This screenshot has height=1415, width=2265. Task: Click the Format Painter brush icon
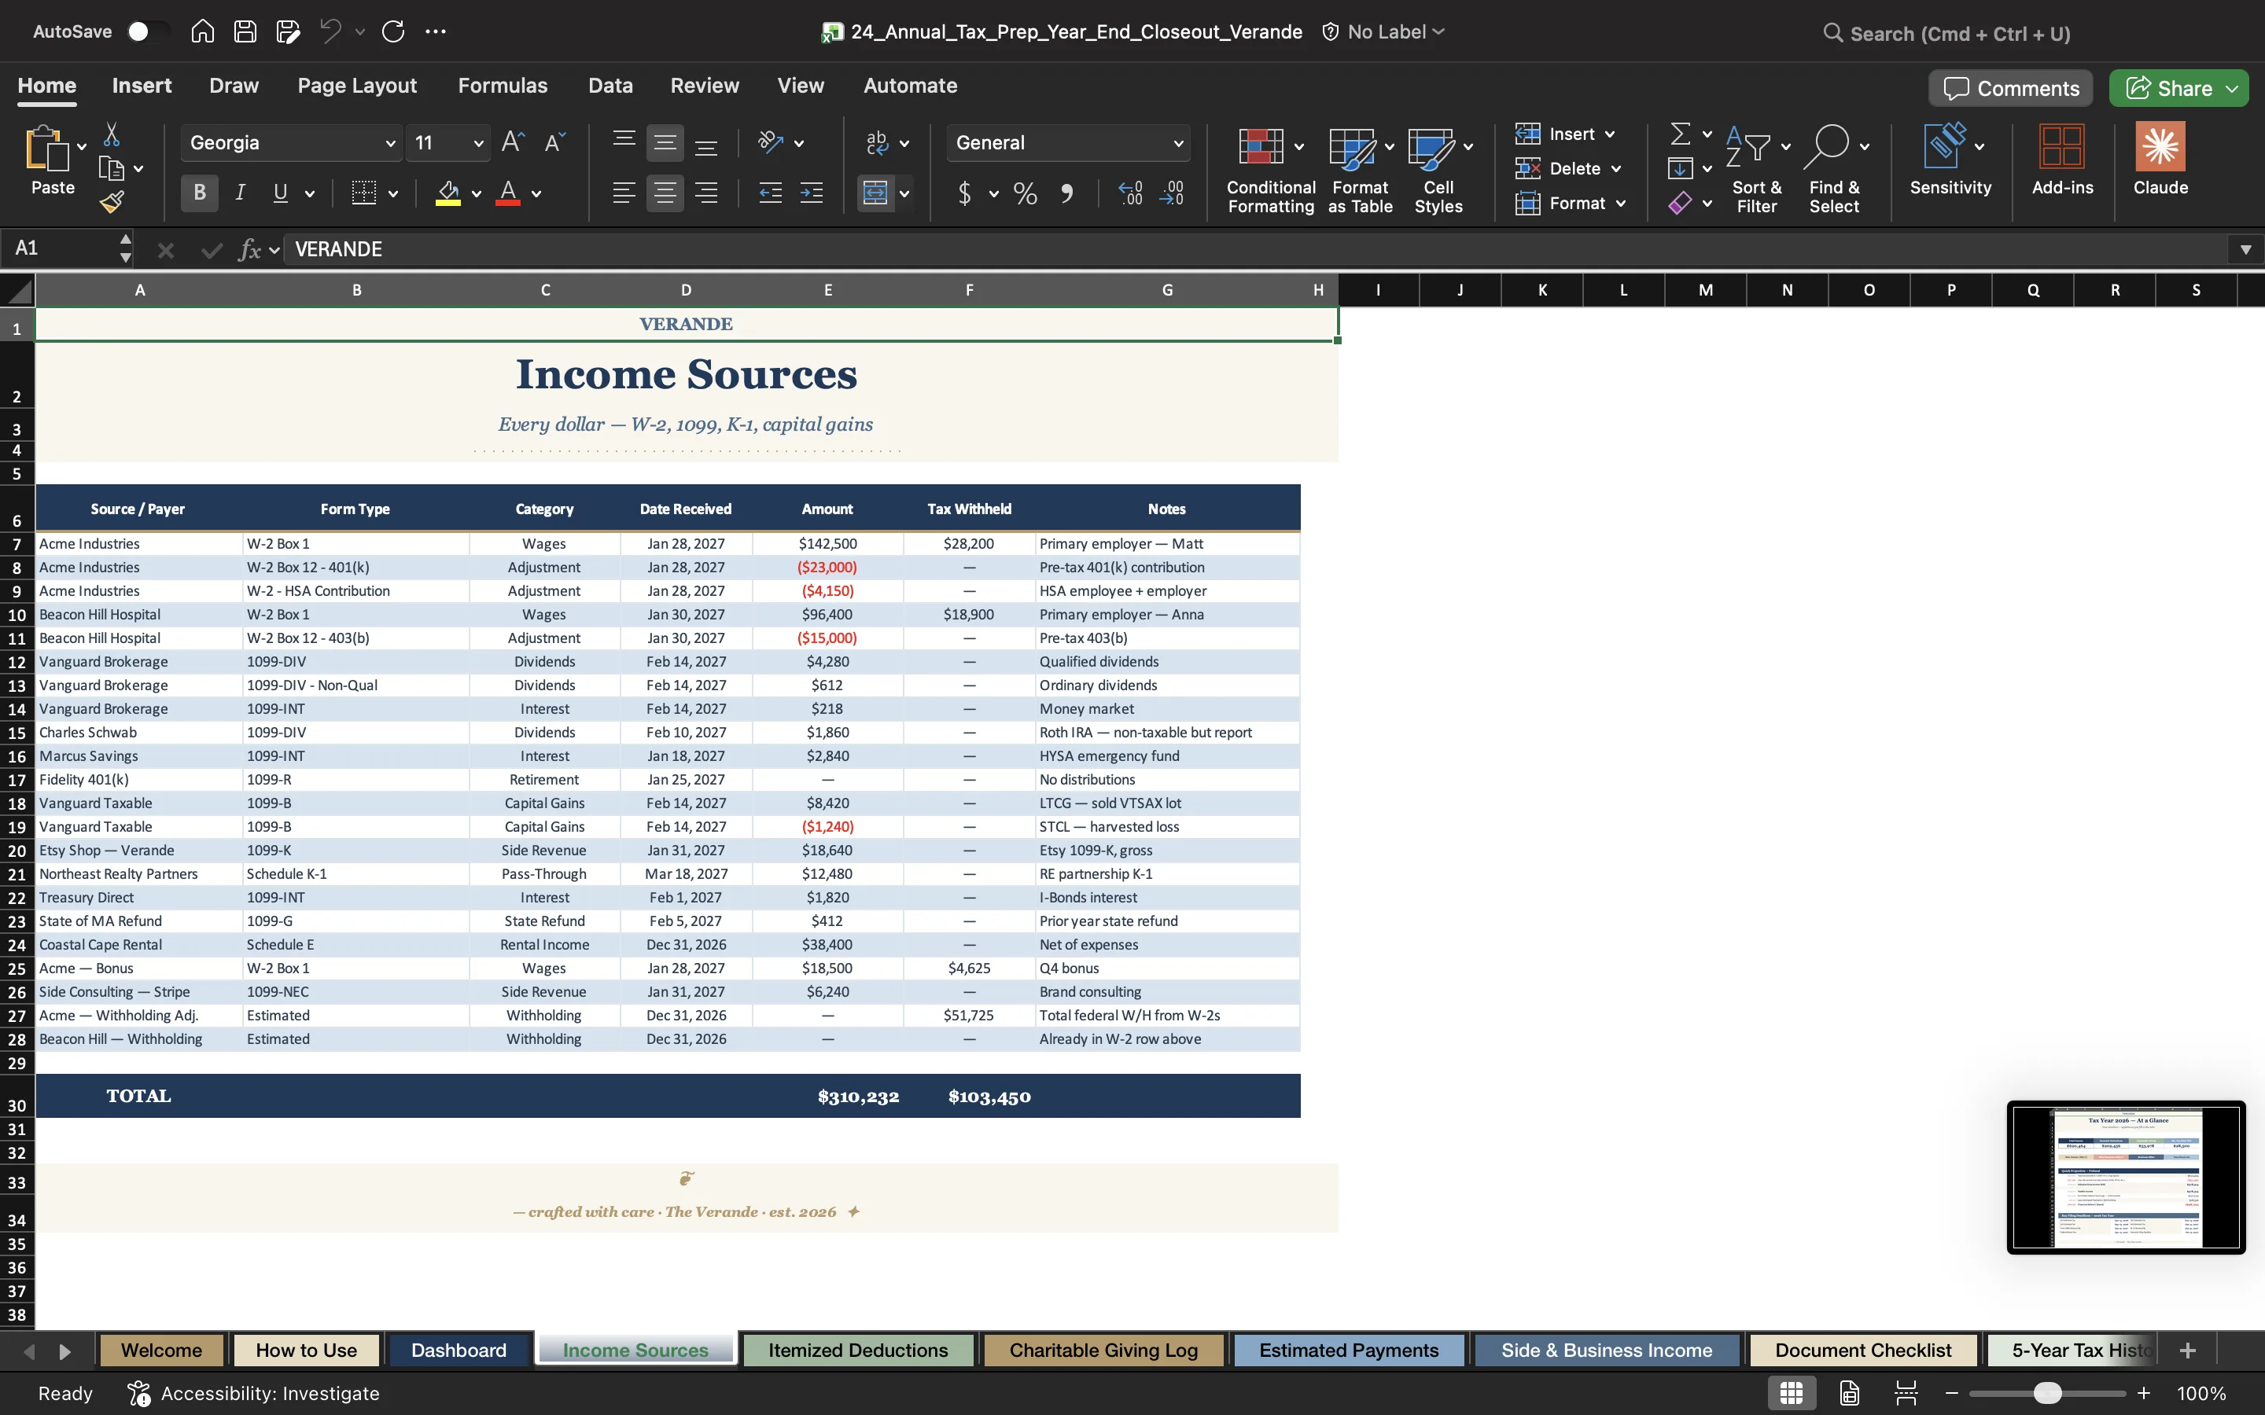click(x=112, y=201)
